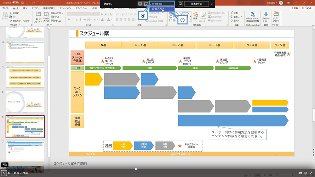Click the Save floppy disk icon
This screenshot has width=315, height=177.
(x=22, y=3)
